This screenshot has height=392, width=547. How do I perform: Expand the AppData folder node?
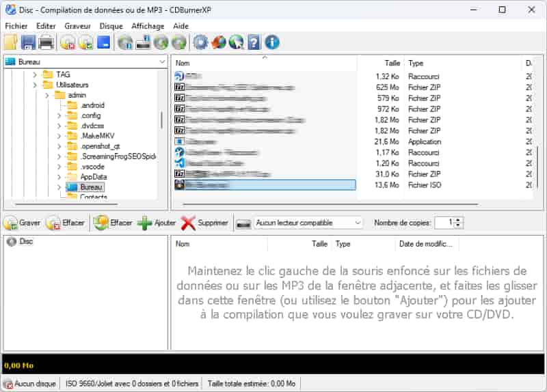[59, 177]
